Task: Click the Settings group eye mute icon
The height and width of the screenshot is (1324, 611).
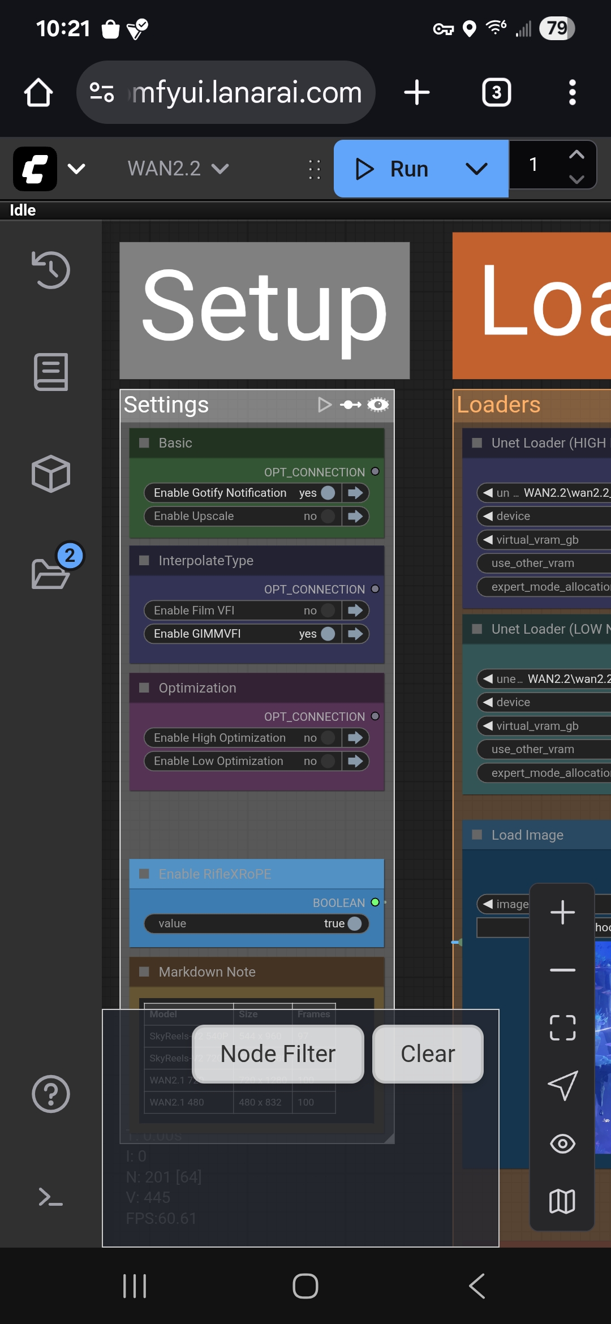Action: [x=378, y=405]
